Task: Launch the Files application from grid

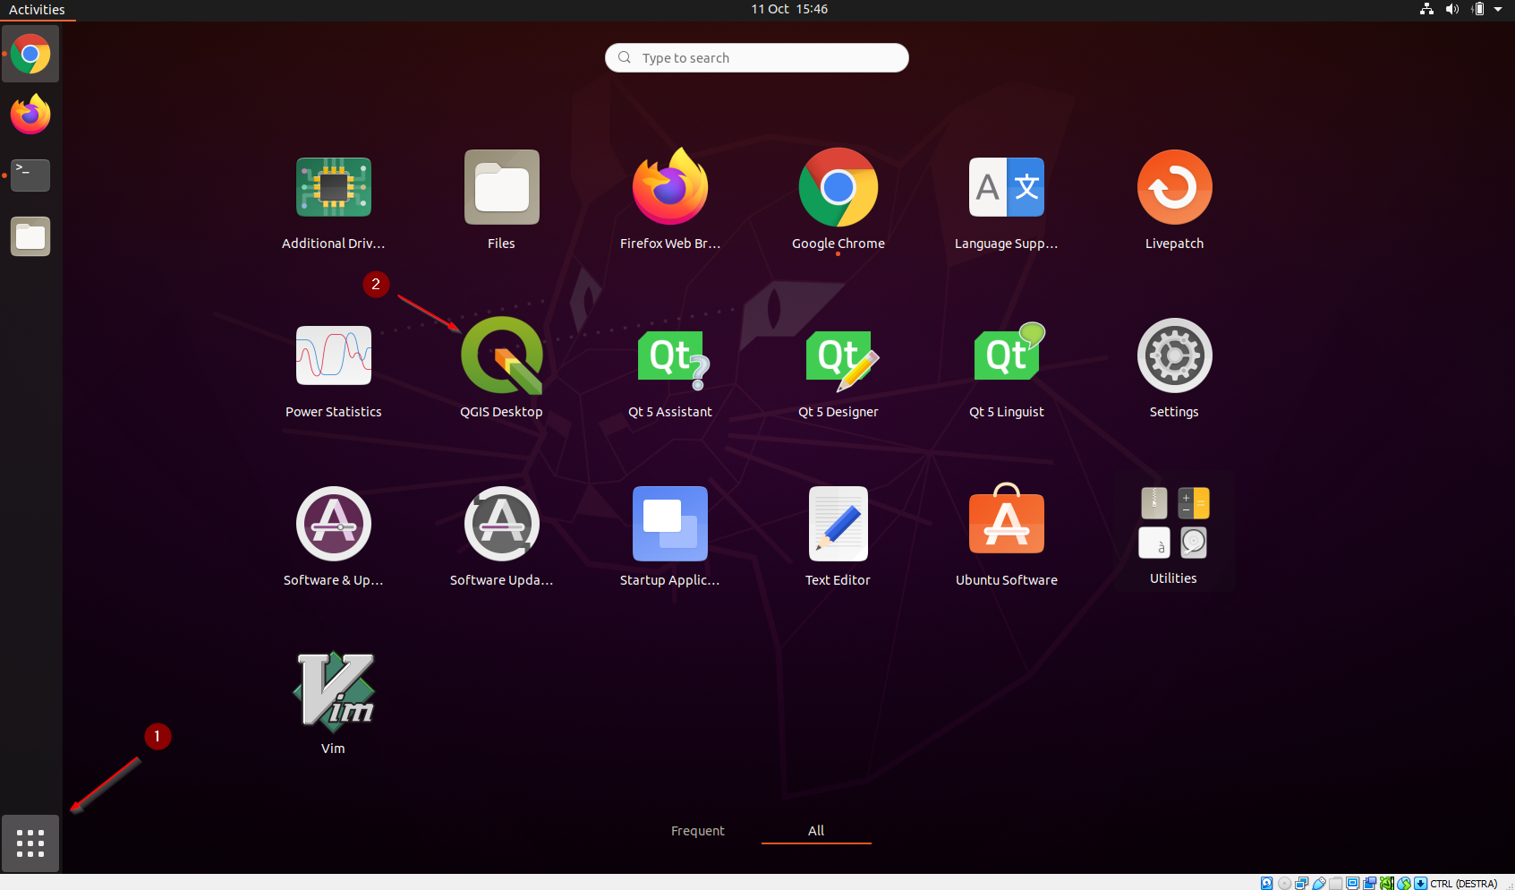Action: point(501,187)
